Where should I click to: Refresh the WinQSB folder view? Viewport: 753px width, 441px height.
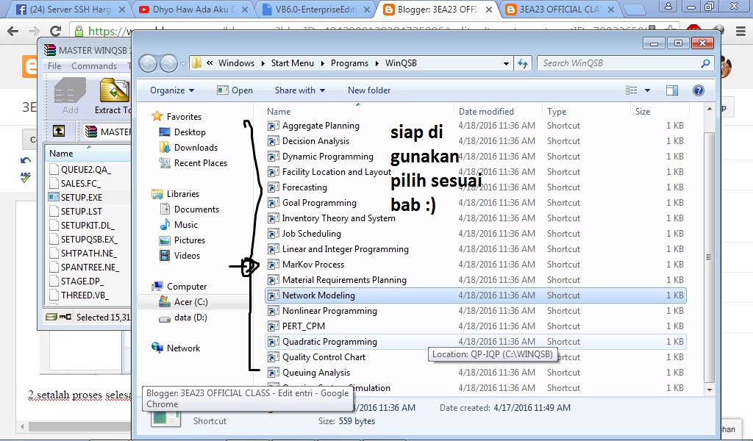pyautogui.click(x=523, y=63)
